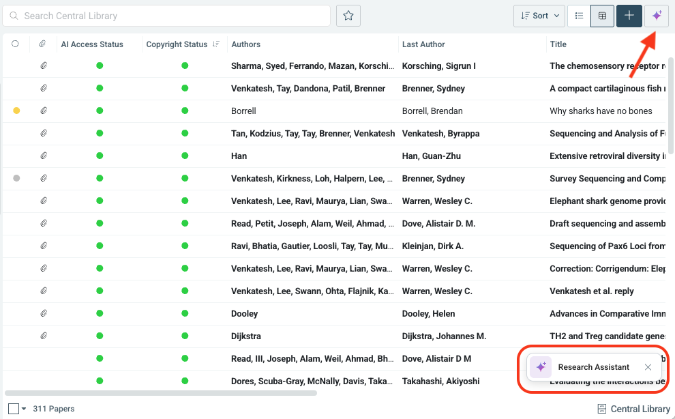Click the horizontal scrollbar of the table
The image size is (675, 419).
[161, 393]
